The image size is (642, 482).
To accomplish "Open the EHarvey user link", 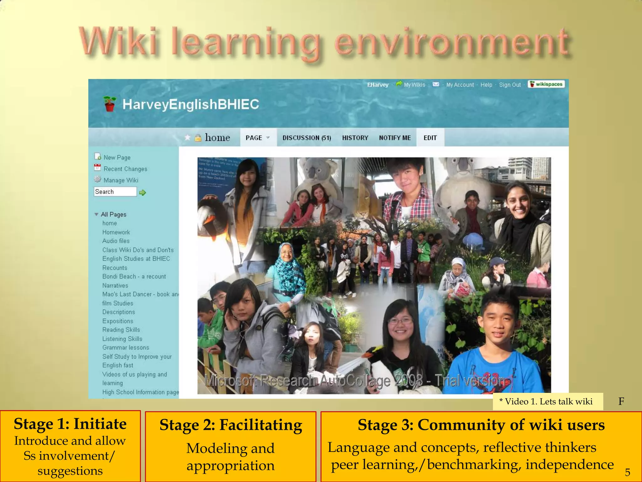I will (x=378, y=85).
